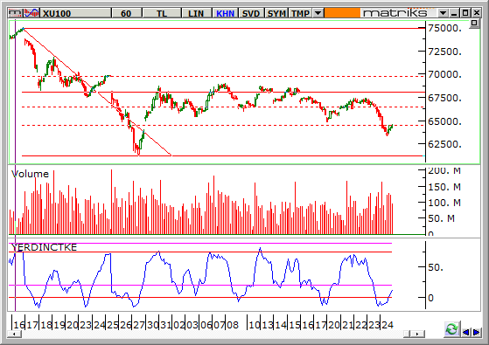This screenshot has height=345, width=489.
Task: Click the 65000. price axis label
Action: click(444, 121)
